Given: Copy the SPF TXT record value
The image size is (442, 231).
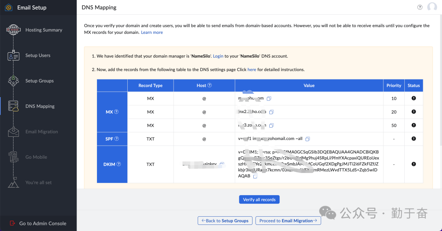Looking at the screenshot, I should (308, 139).
